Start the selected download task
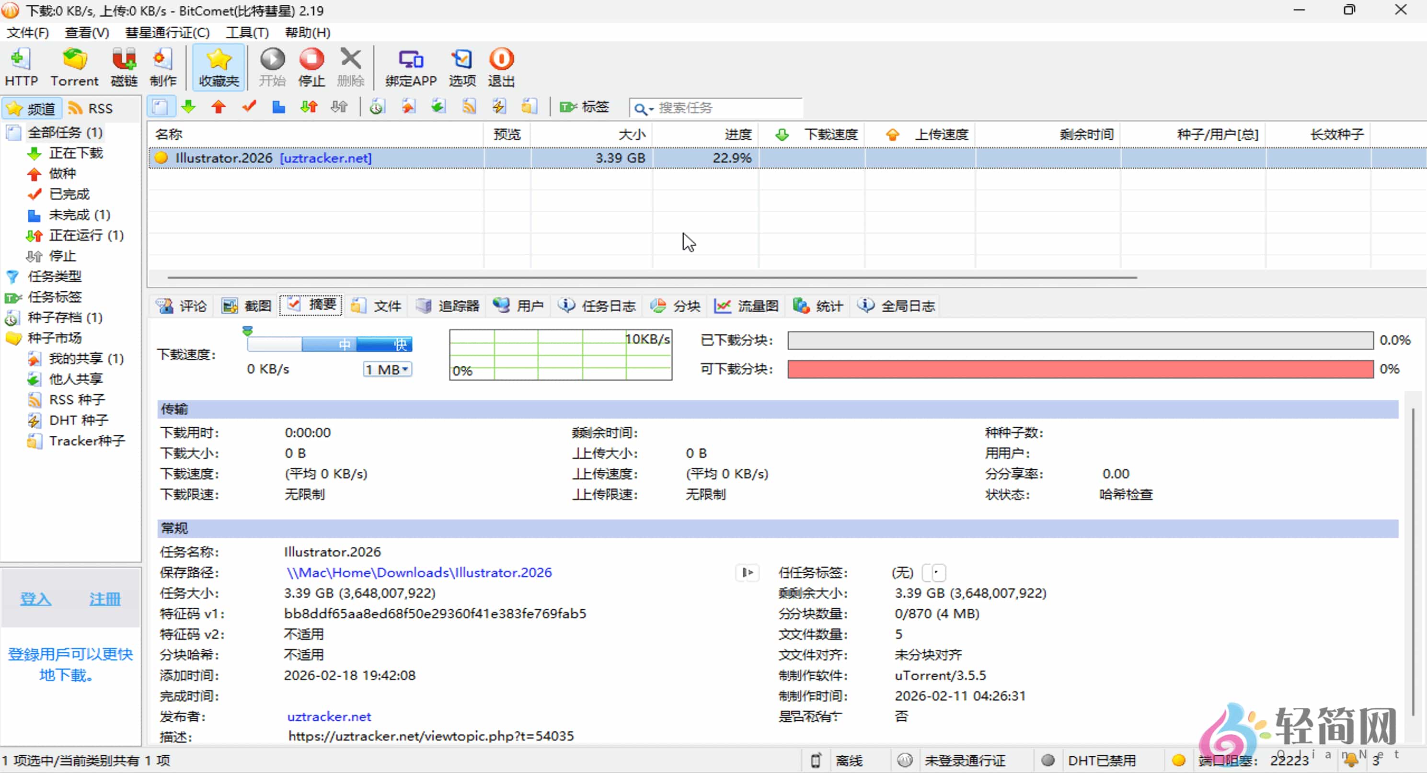 tap(272, 67)
